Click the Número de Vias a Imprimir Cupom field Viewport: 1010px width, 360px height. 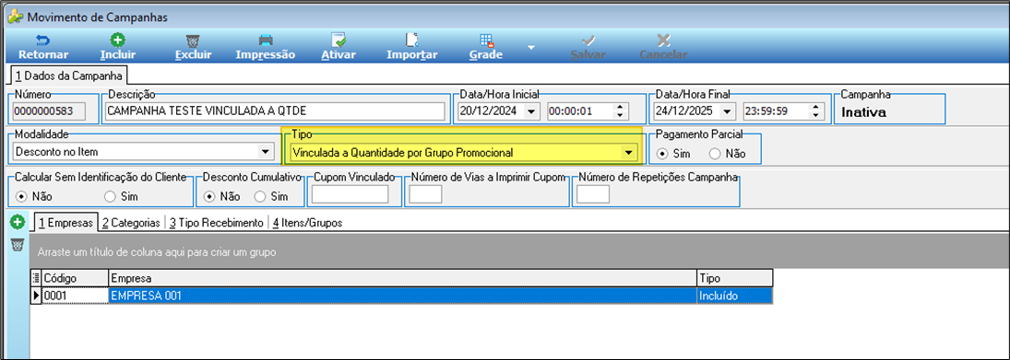click(x=426, y=195)
